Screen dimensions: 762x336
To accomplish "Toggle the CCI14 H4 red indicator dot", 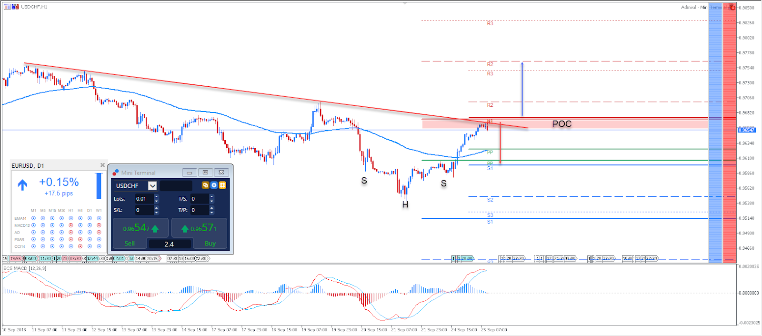I will 80,246.
